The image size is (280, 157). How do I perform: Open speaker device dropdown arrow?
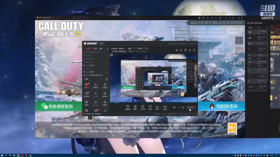pyautogui.click(x=168, y=107)
